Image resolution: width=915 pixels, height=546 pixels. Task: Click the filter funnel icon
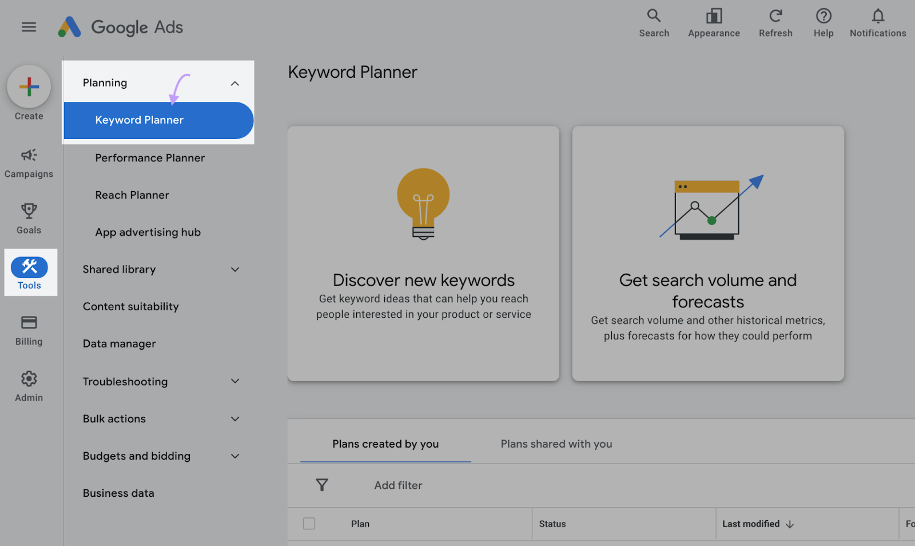322,485
